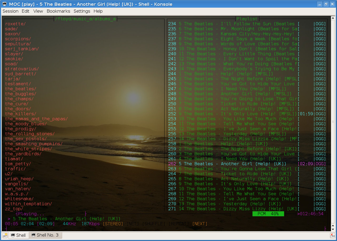Select playlist entry 252 It's Only Love

[247, 114]
